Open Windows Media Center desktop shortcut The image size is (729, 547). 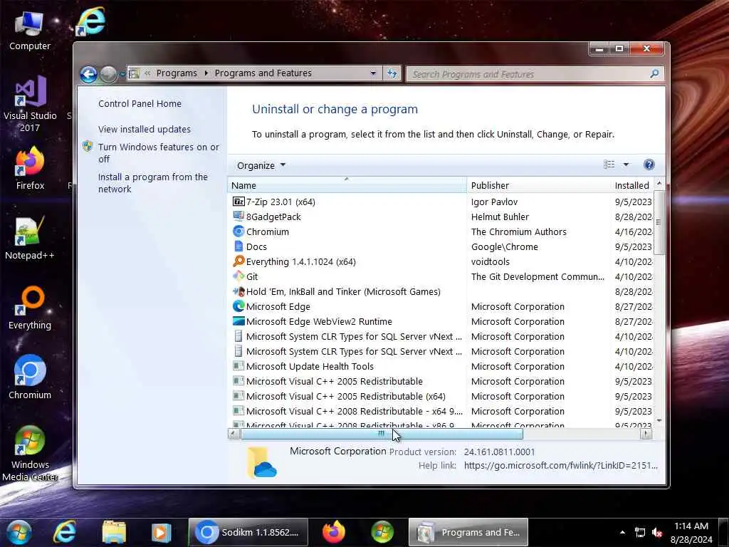pyautogui.click(x=30, y=454)
